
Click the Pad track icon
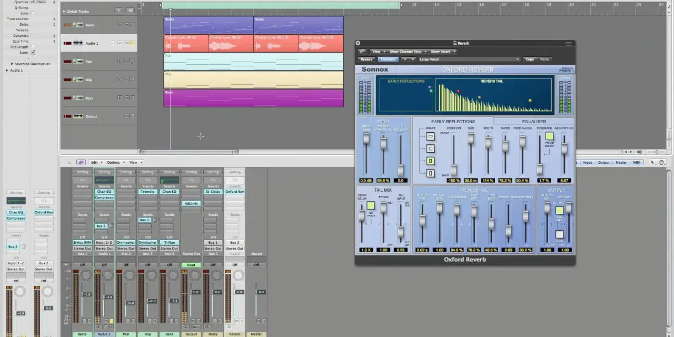coord(78,62)
